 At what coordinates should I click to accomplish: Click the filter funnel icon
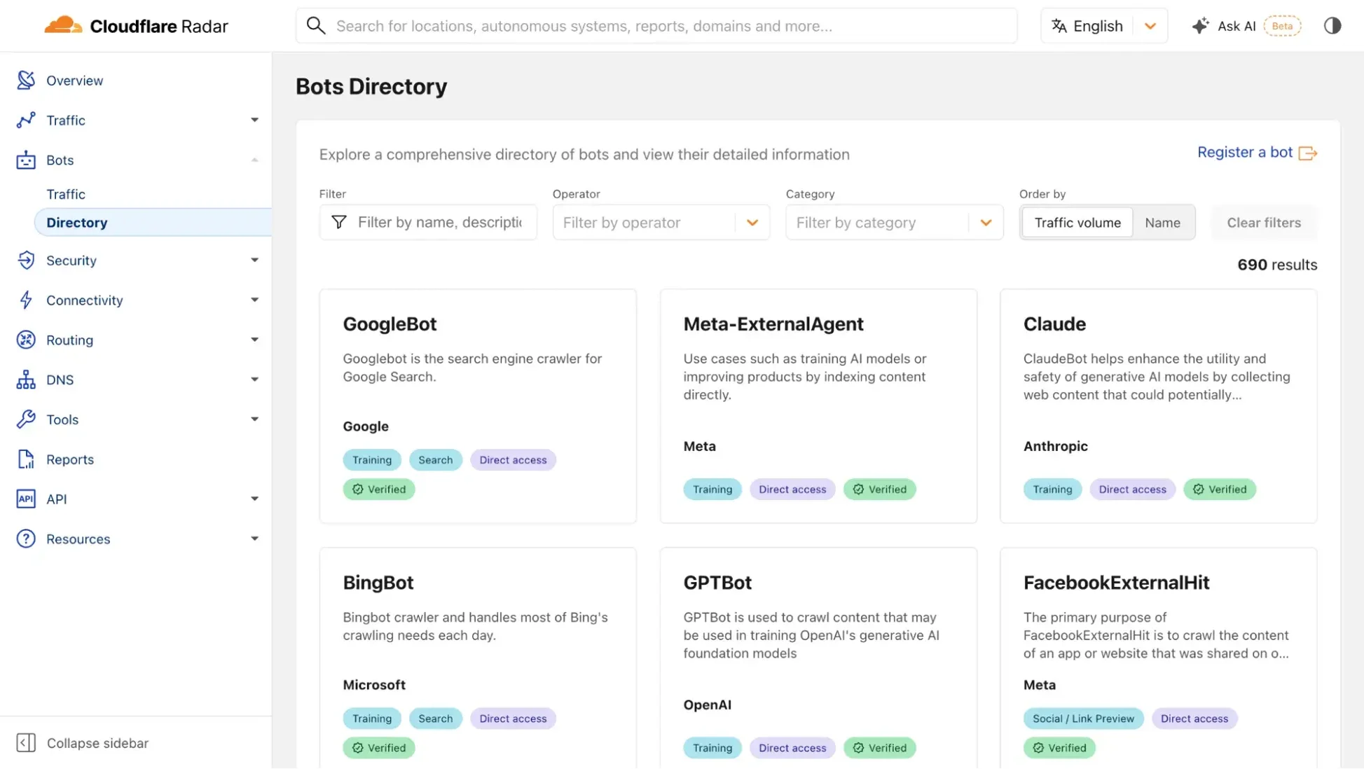[x=339, y=223]
